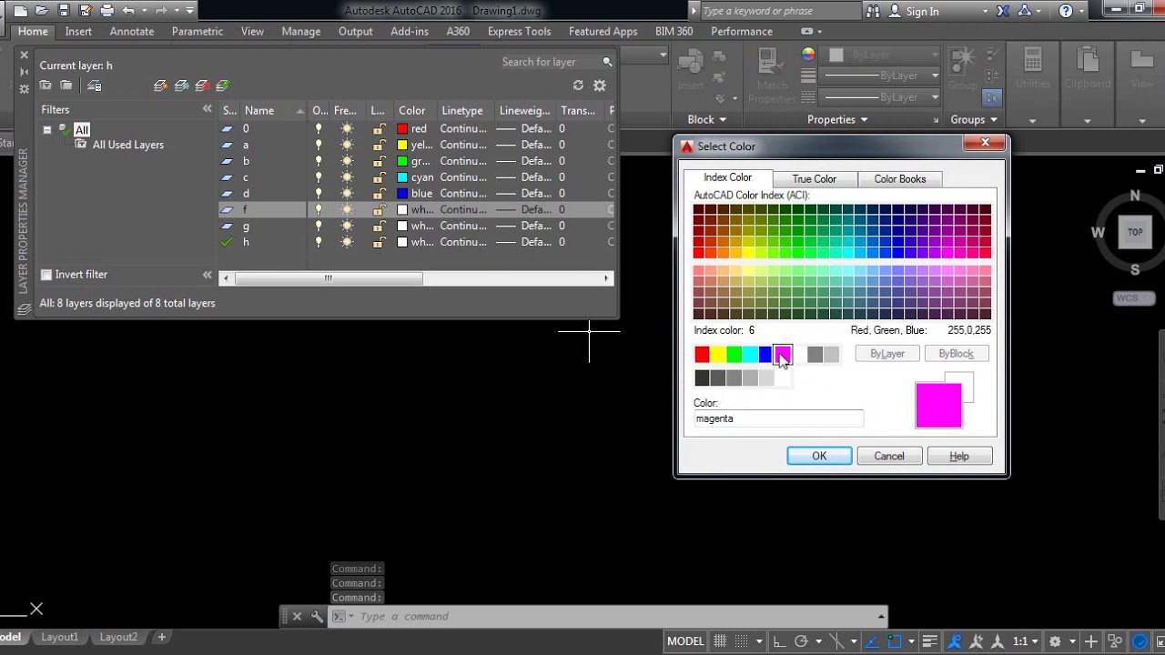Switch to the Color Books tab
1165x655 pixels.
[899, 178]
